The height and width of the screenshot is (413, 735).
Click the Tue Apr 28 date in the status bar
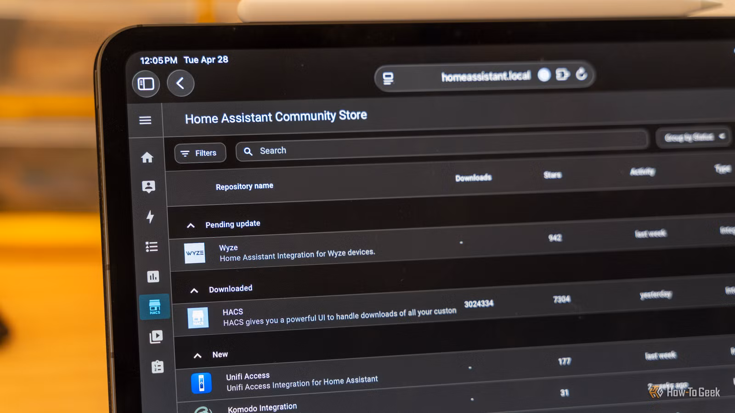click(206, 60)
